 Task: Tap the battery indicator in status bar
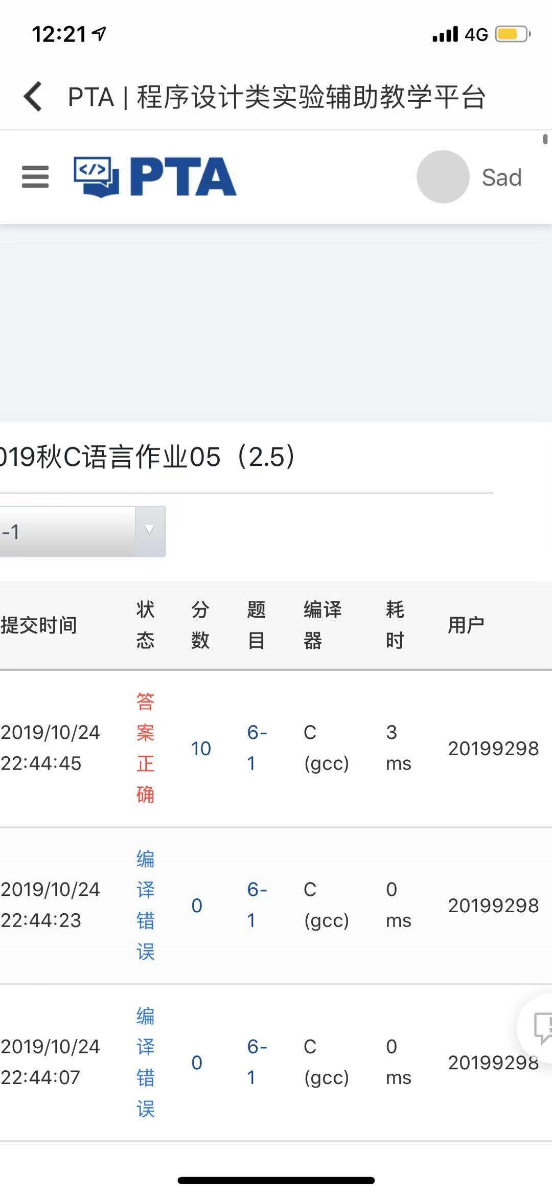click(x=513, y=34)
